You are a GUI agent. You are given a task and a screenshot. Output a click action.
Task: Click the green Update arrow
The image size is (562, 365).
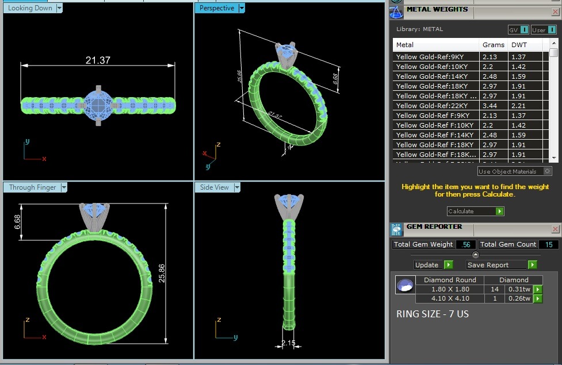(x=448, y=265)
